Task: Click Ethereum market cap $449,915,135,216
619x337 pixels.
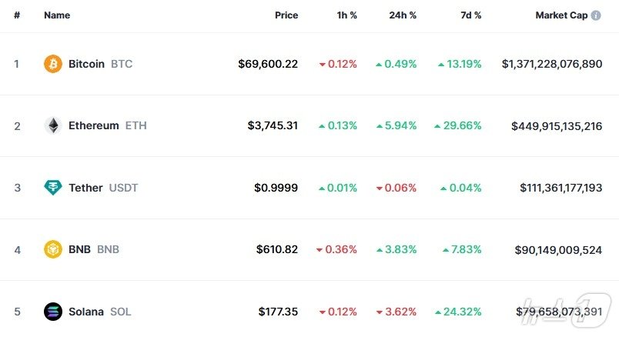Action: (557, 125)
